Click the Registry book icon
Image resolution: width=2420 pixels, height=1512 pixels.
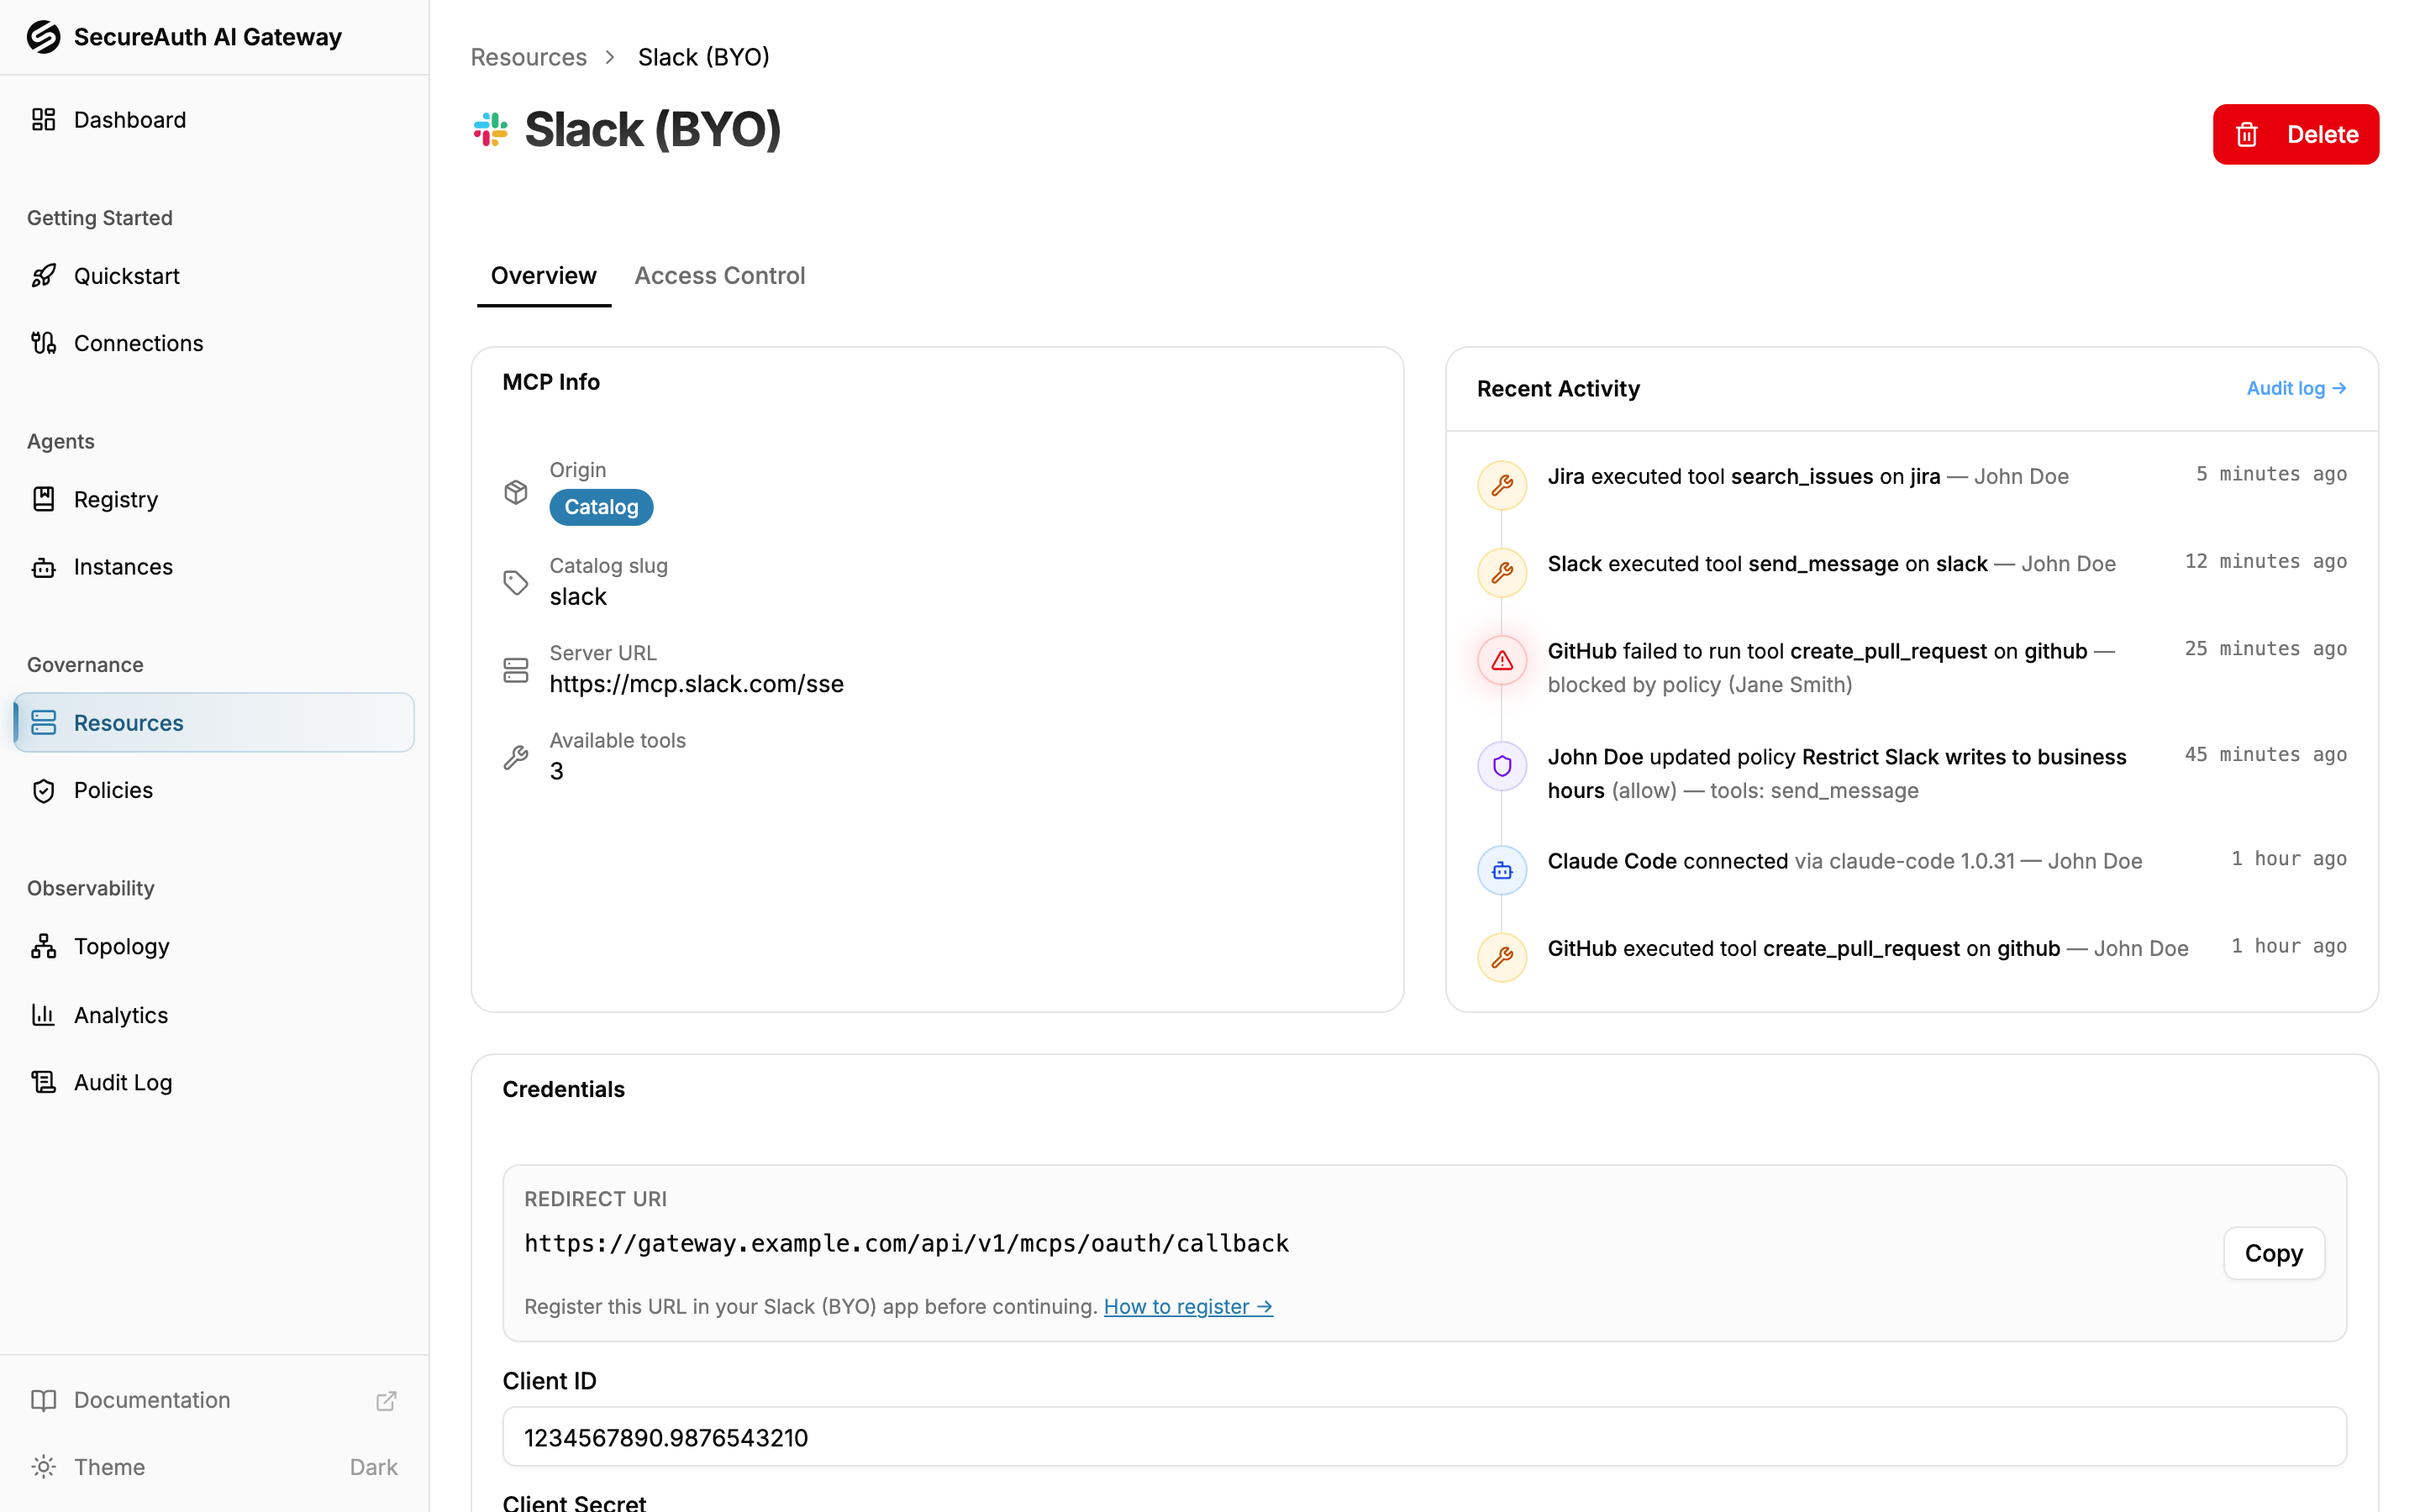point(43,499)
